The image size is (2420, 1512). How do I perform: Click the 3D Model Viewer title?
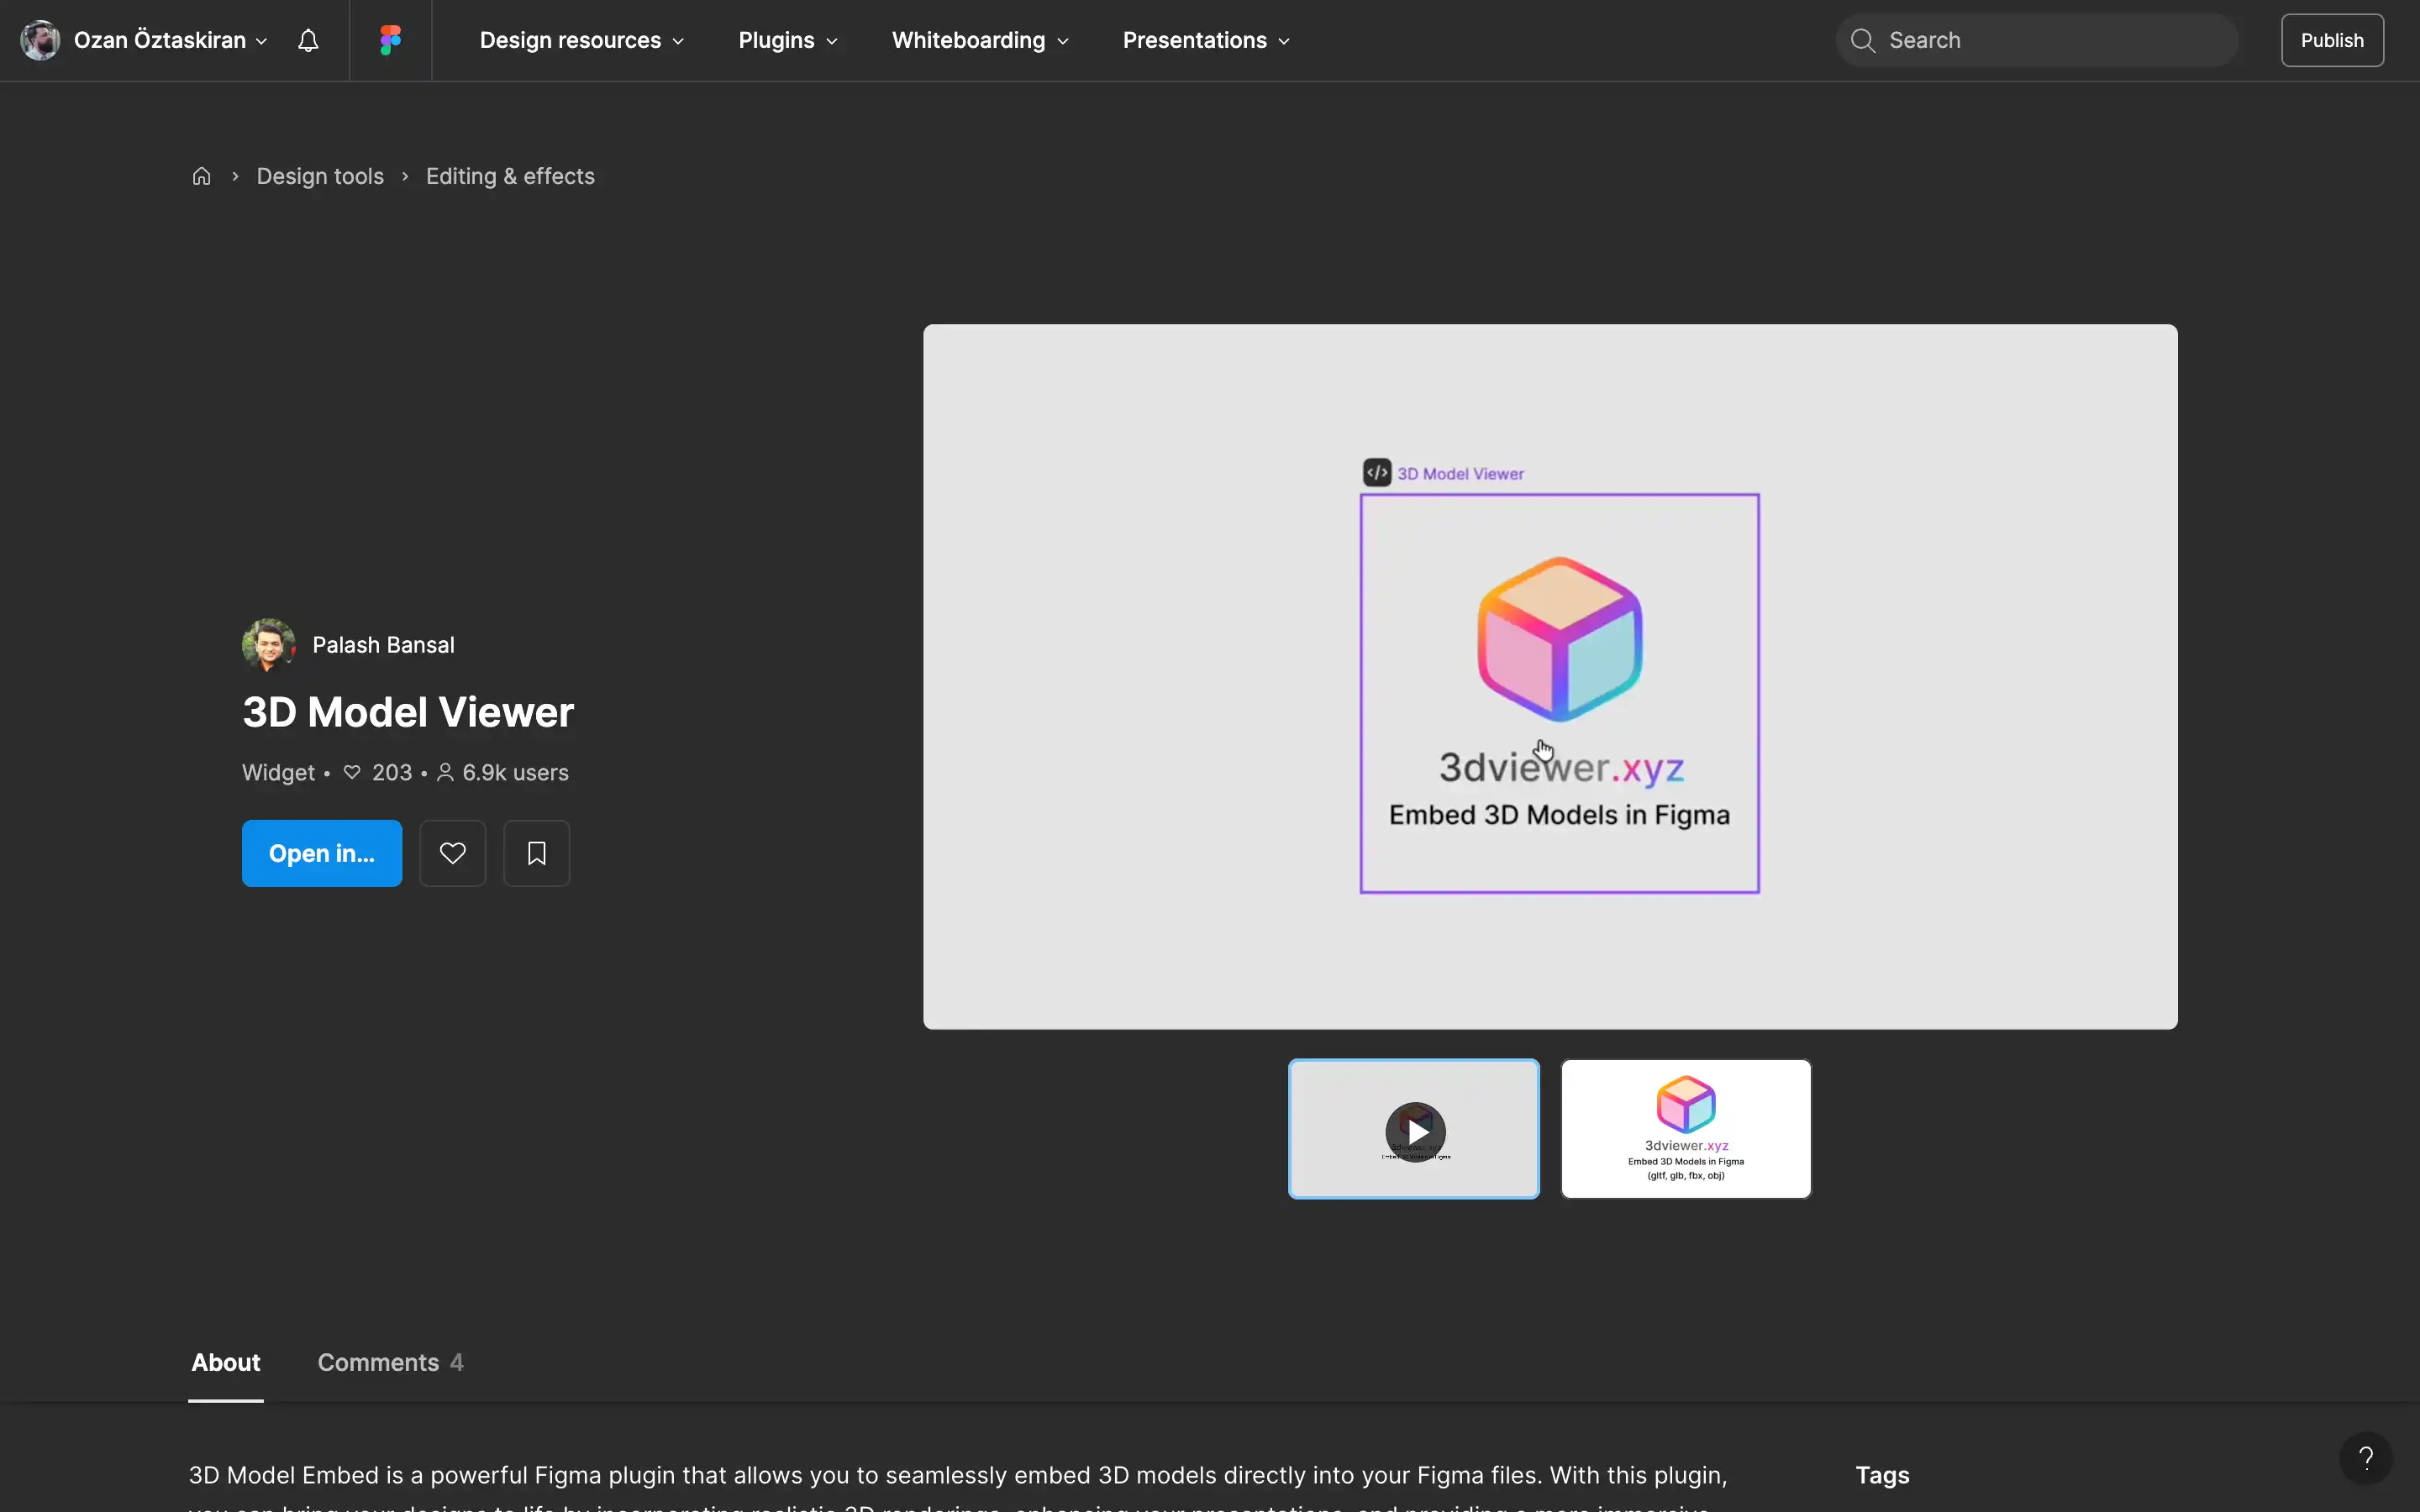coord(408,712)
